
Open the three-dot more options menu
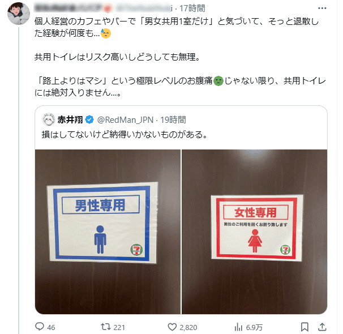tap(322, 8)
